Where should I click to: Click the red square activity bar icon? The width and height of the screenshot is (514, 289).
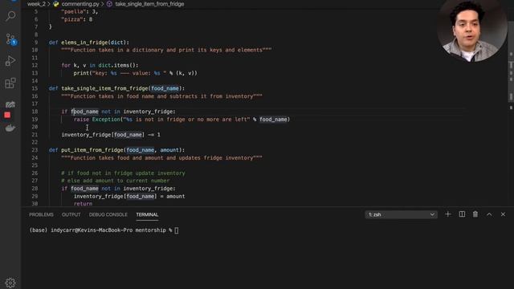pyautogui.click(x=7, y=115)
